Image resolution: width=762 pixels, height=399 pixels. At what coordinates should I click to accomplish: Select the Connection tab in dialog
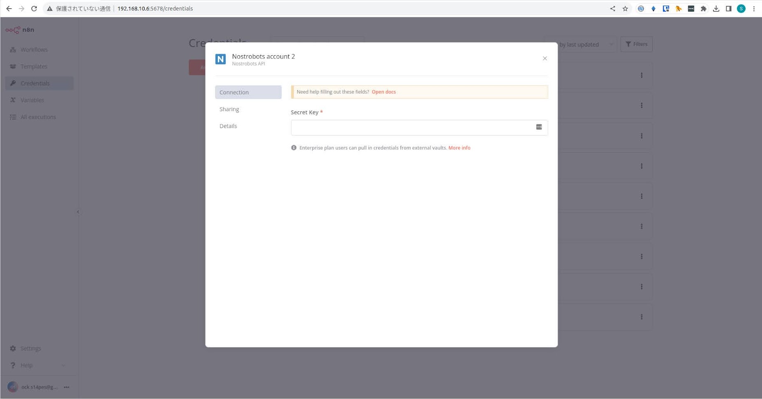click(x=248, y=92)
